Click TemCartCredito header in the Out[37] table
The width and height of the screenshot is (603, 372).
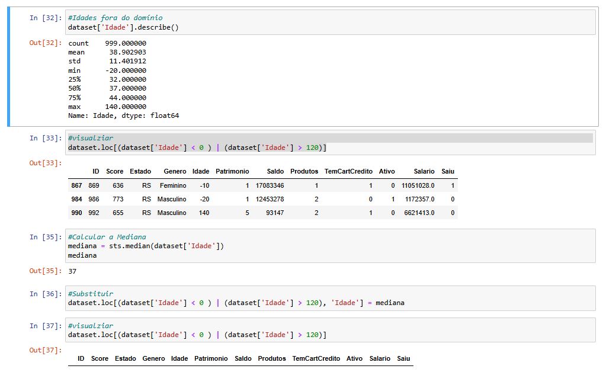coord(316,358)
